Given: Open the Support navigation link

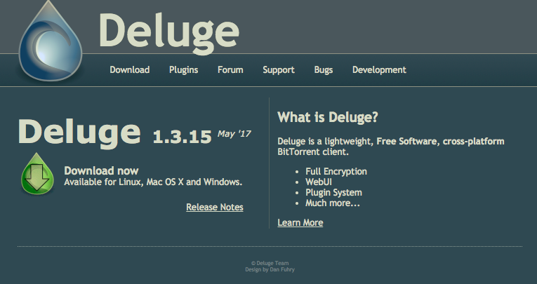Looking at the screenshot, I should click(279, 70).
